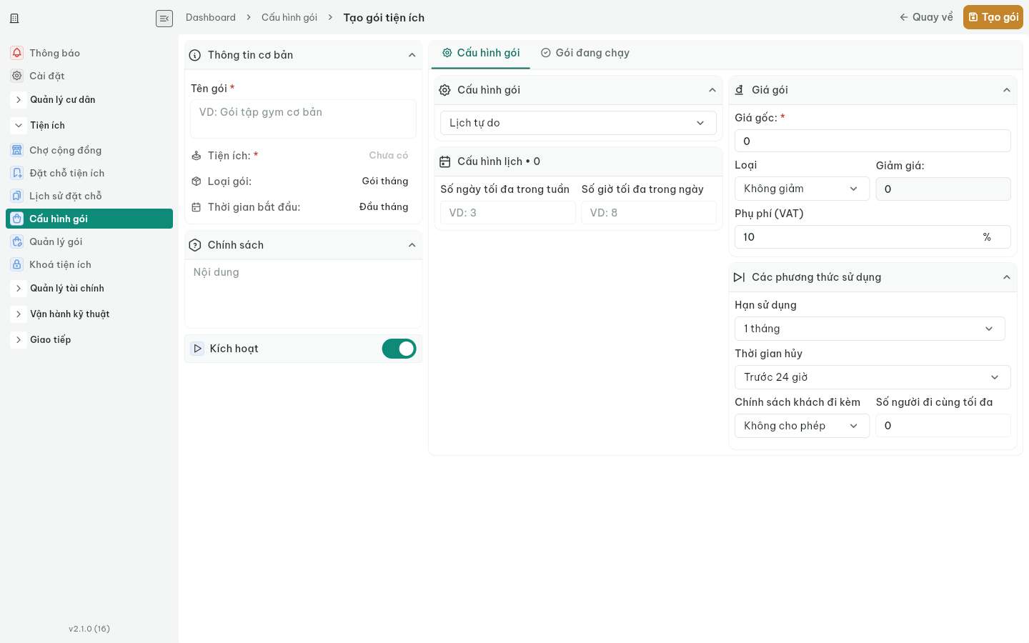Click the Cấu hình gói sidebar icon
1029x643 pixels.
point(17,219)
